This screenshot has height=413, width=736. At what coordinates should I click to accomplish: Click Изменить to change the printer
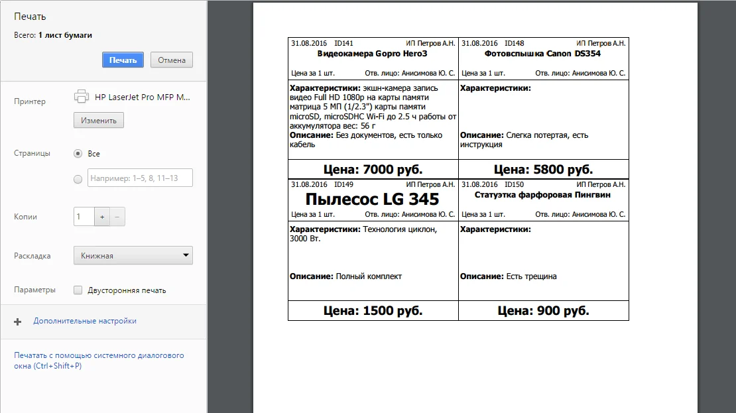point(99,120)
